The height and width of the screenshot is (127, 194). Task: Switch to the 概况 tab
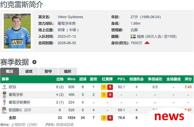click(10, 71)
